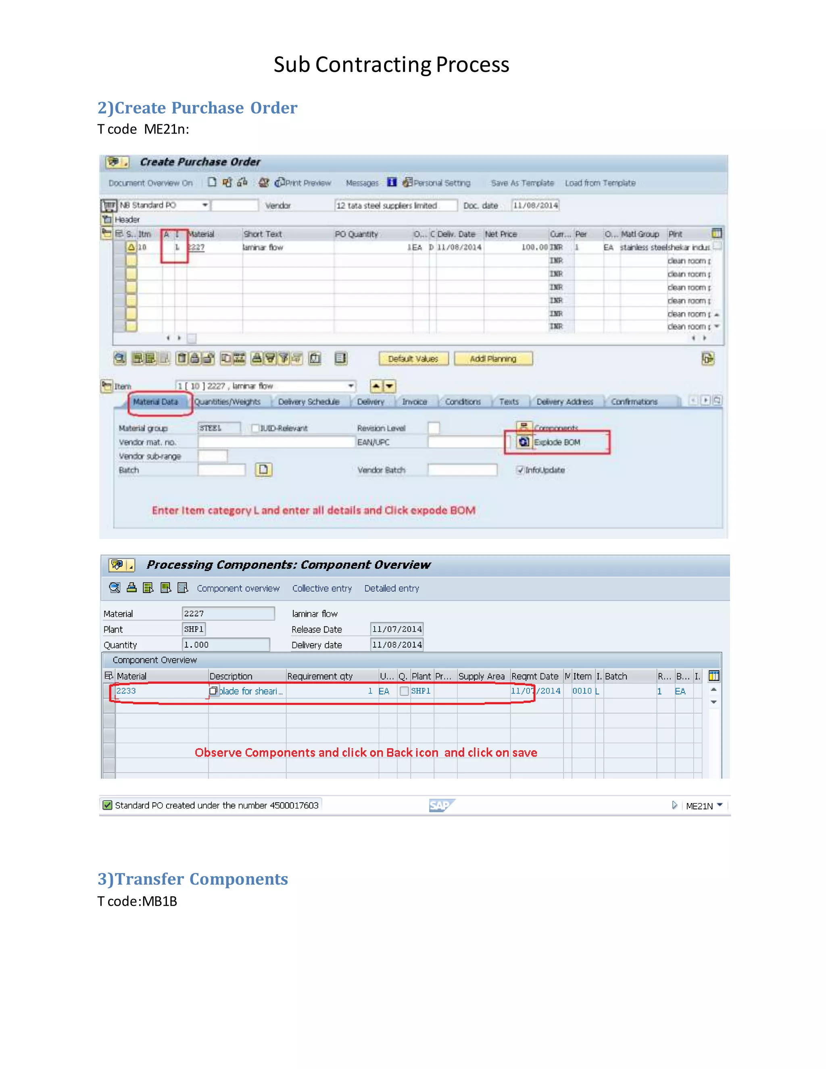This screenshot has height=1069, width=826.
Task: Click the create batch icon beside Batch field
Action: (x=264, y=470)
